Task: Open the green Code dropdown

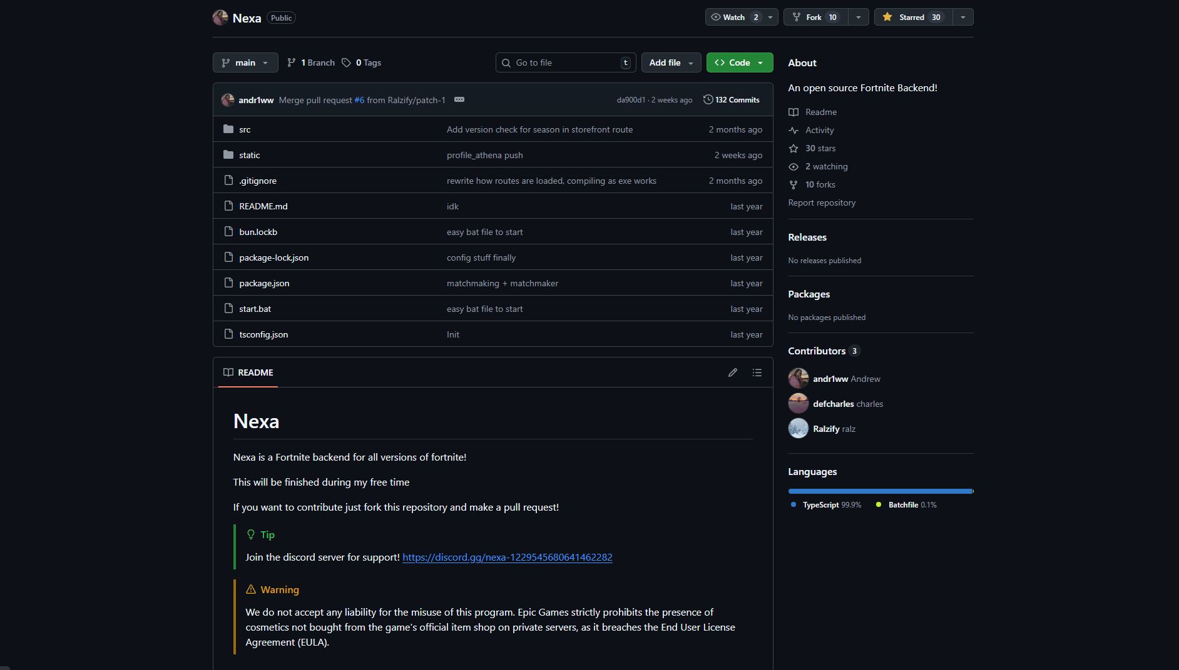Action: (x=740, y=62)
